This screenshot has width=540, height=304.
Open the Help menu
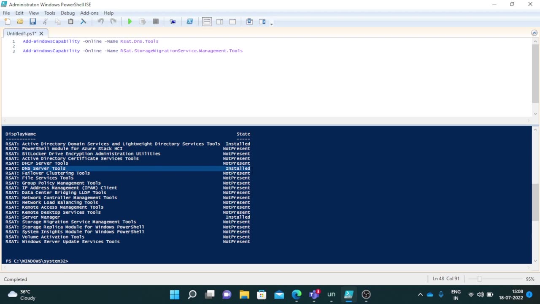(109, 13)
